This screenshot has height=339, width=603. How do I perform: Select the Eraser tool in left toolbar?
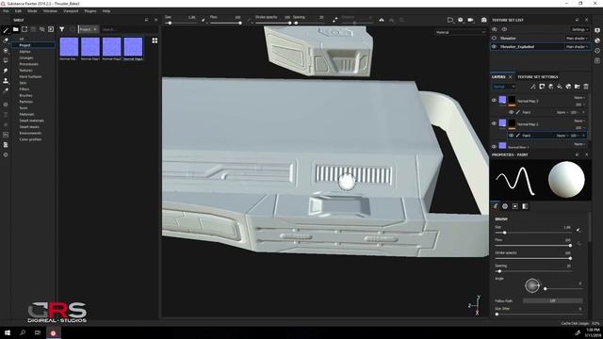pos(6,40)
